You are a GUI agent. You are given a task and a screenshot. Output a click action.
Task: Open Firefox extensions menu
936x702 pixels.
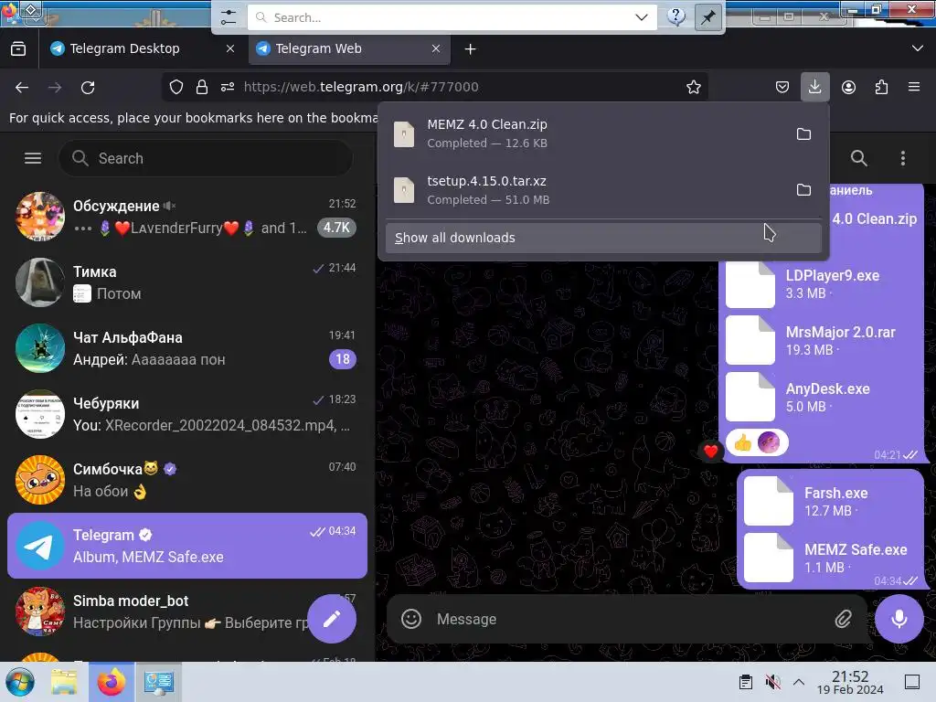881,87
